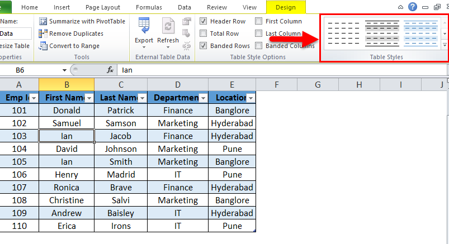Image resolution: width=449 pixels, height=244 pixels.
Task: Uncheck the Header Row checkbox
Action: 203,21
